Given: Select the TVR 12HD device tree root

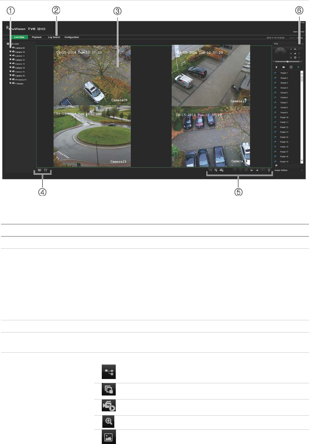Looking at the screenshot, I should click(x=13, y=44).
